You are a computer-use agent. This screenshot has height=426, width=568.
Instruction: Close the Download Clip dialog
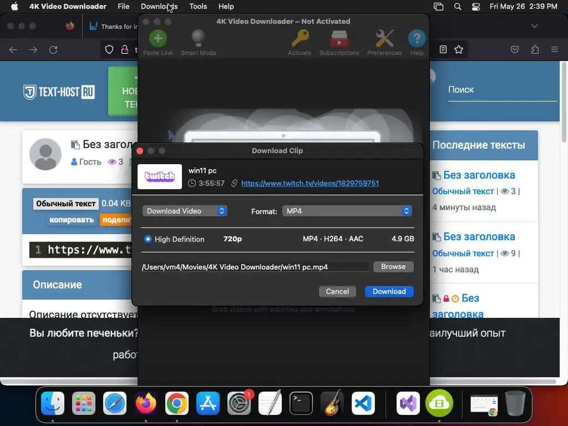click(x=140, y=151)
